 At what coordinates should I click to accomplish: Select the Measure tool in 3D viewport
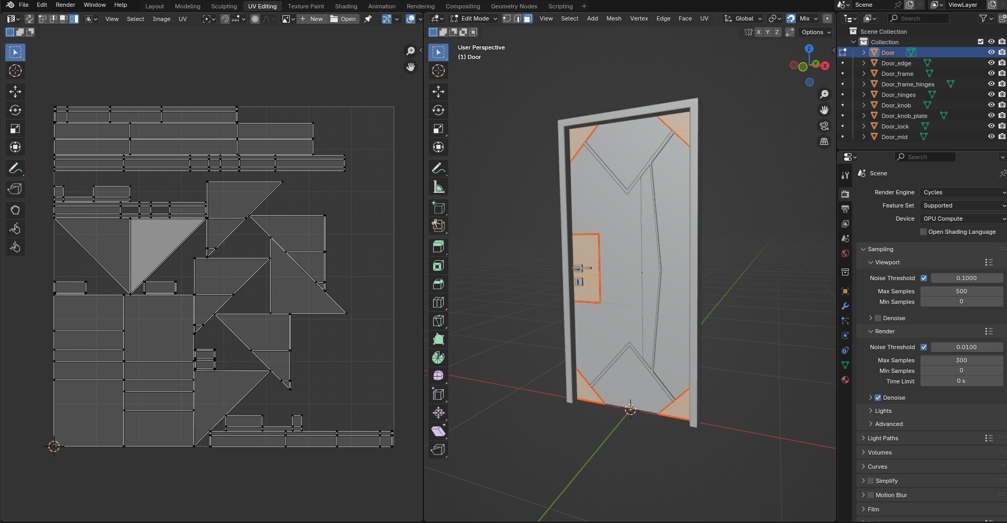438,187
